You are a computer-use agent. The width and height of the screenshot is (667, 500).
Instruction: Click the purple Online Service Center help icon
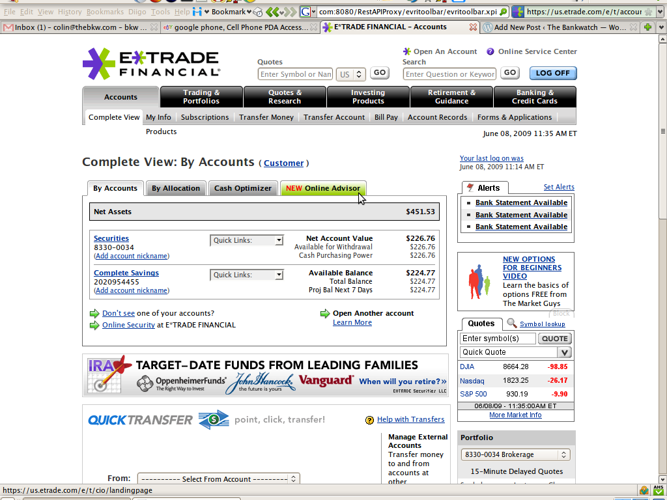pyautogui.click(x=490, y=51)
